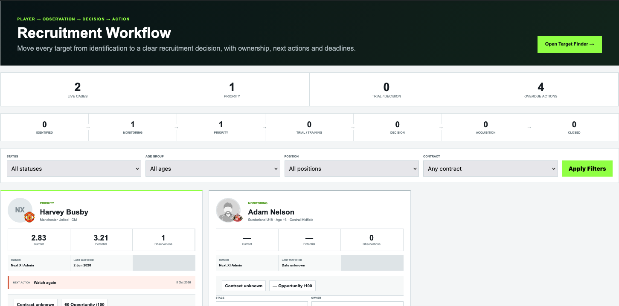Click Harvey Busby's Next XI Admin owner
Screen dimensions: 619x306
[22, 265]
